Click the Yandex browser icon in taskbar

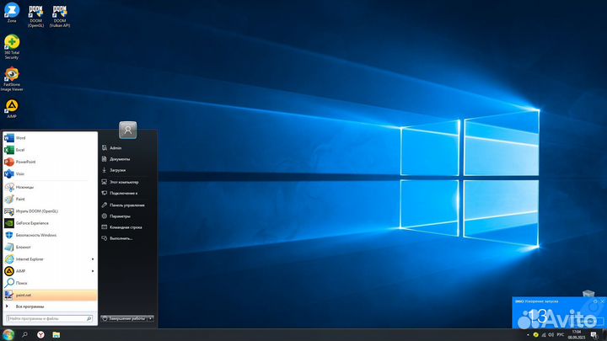tap(40, 334)
